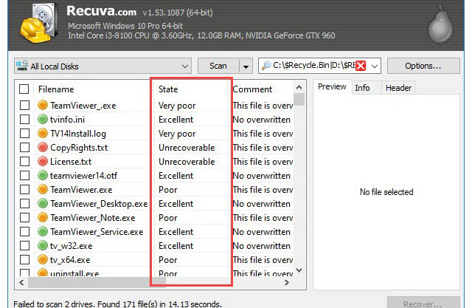
Task: Click the green status icon beside TeamViewer_Desktop.exe
Action: (x=43, y=203)
